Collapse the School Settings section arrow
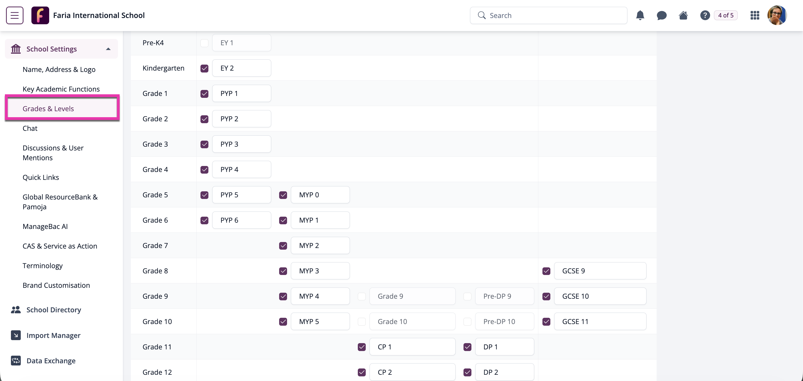Viewport: 803px width, 381px height. point(108,49)
